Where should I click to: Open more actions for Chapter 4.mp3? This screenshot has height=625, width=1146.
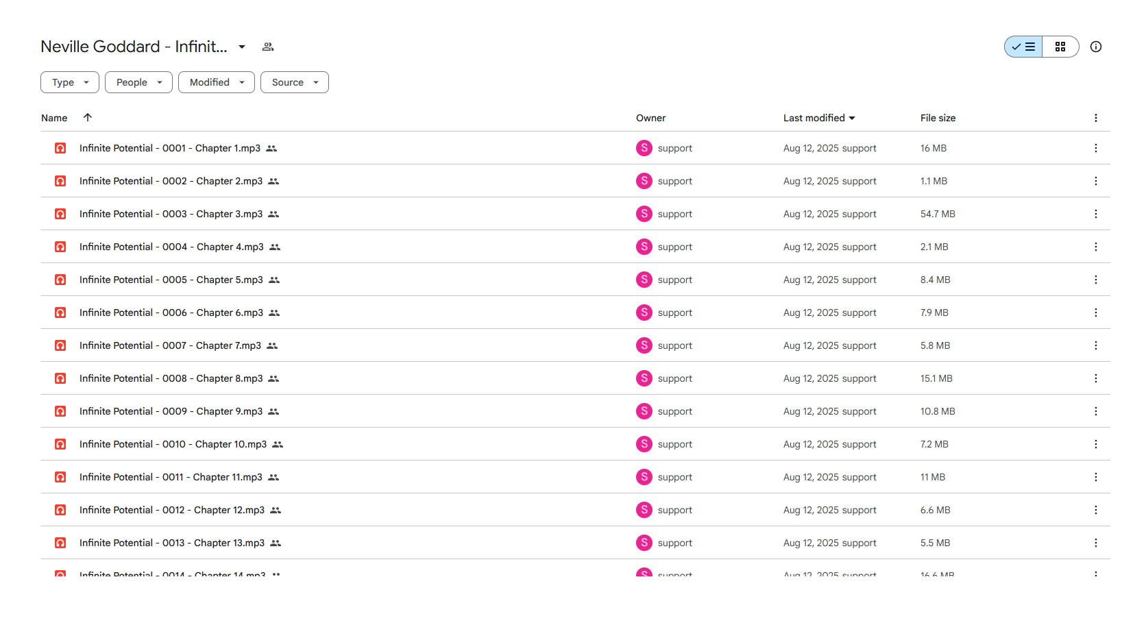tap(1096, 247)
